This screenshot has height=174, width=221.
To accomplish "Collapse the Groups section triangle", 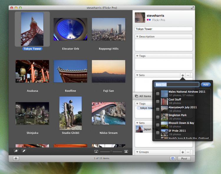I will point(137,152).
